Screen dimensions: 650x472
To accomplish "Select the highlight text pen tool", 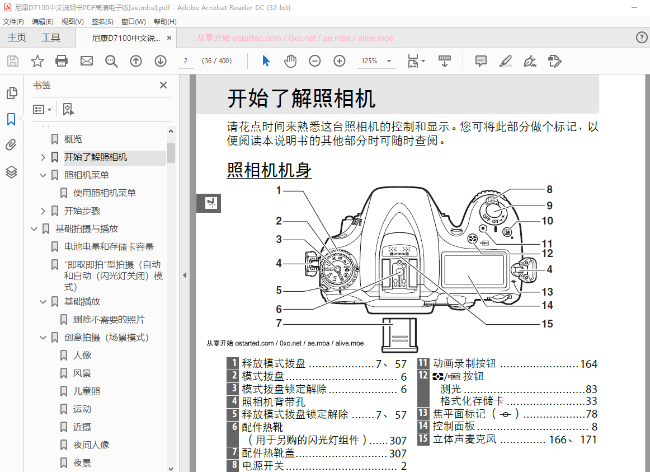I will [x=505, y=62].
